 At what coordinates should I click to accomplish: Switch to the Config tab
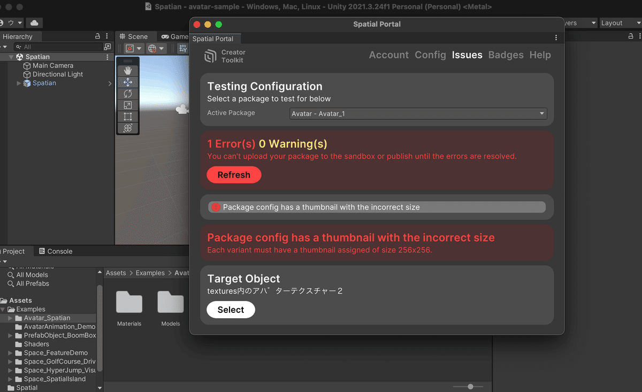[430, 55]
